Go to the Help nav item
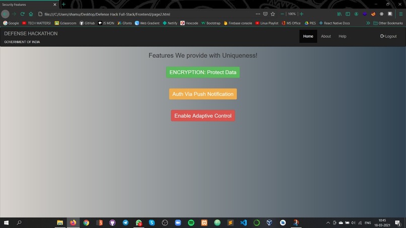406x228 pixels. (343, 36)
